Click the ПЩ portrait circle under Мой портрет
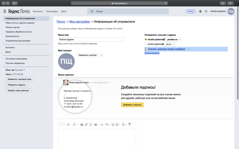This screenshot has width=239, height=149. [66, 62]
